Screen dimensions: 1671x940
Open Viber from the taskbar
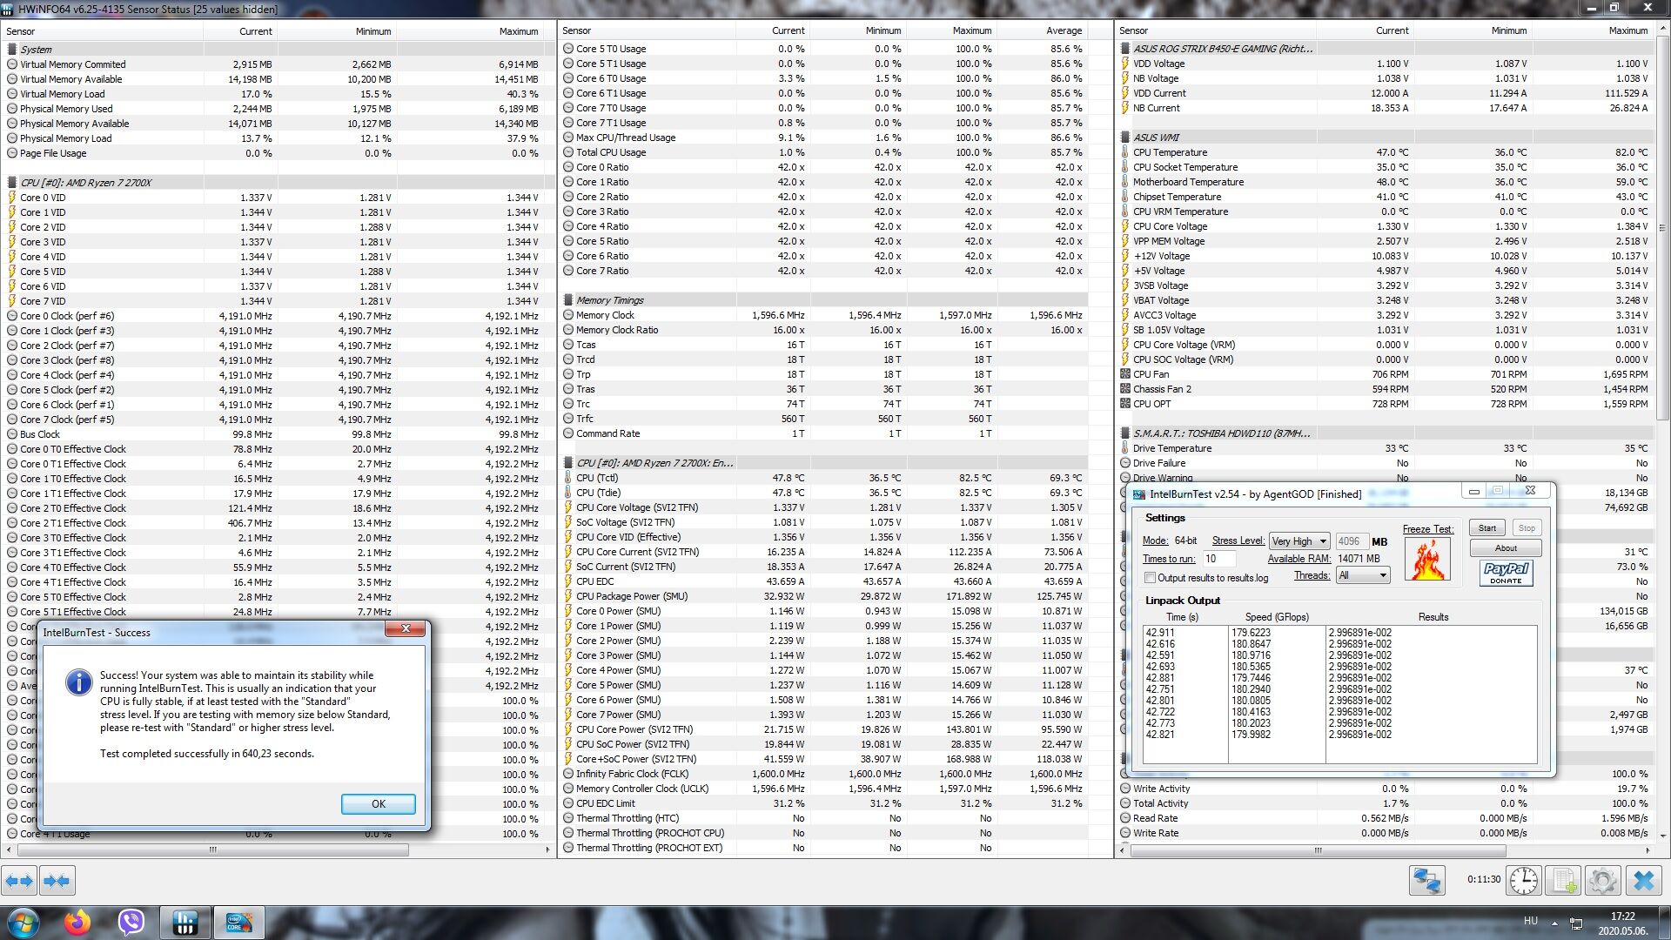(x=131, y=923)
